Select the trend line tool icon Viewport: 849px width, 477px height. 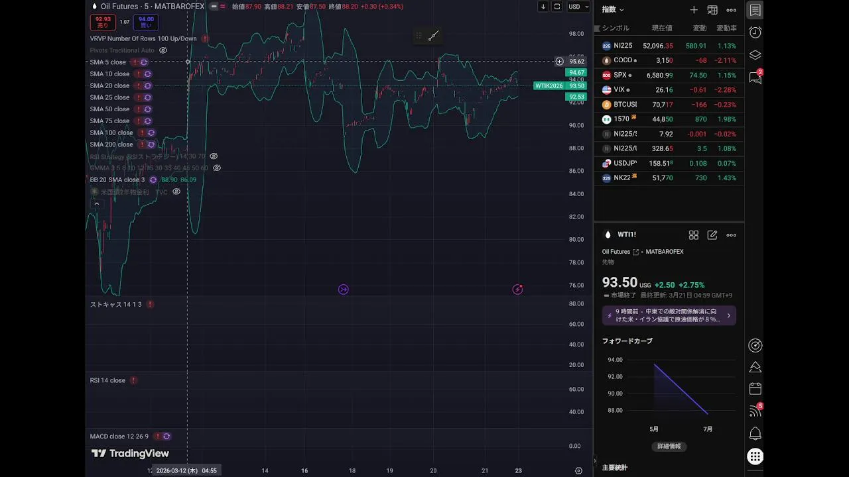point(433,36)
